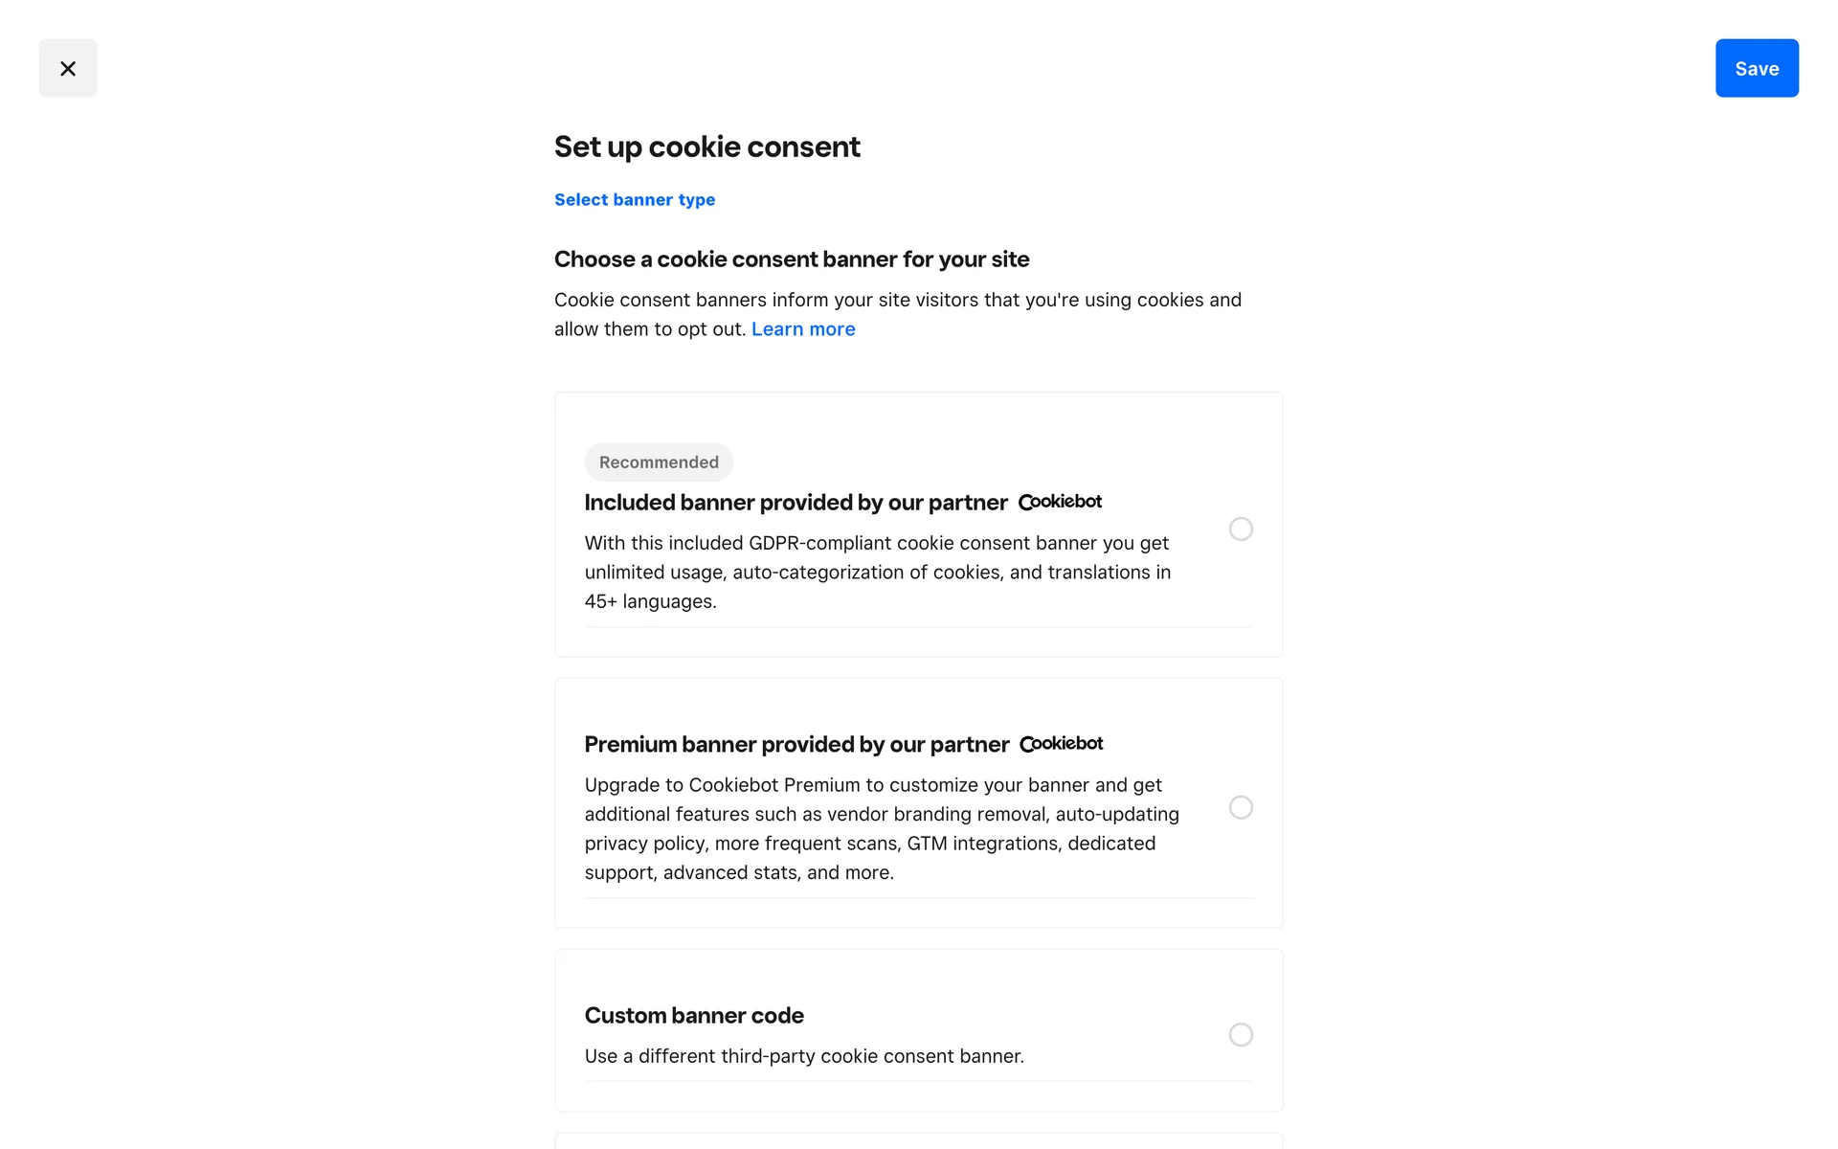
Task: Select the 'Select banner type' step
Action: (635, 199)
